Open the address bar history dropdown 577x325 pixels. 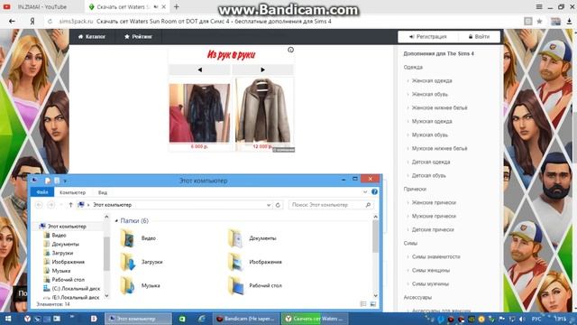(269, 205)
